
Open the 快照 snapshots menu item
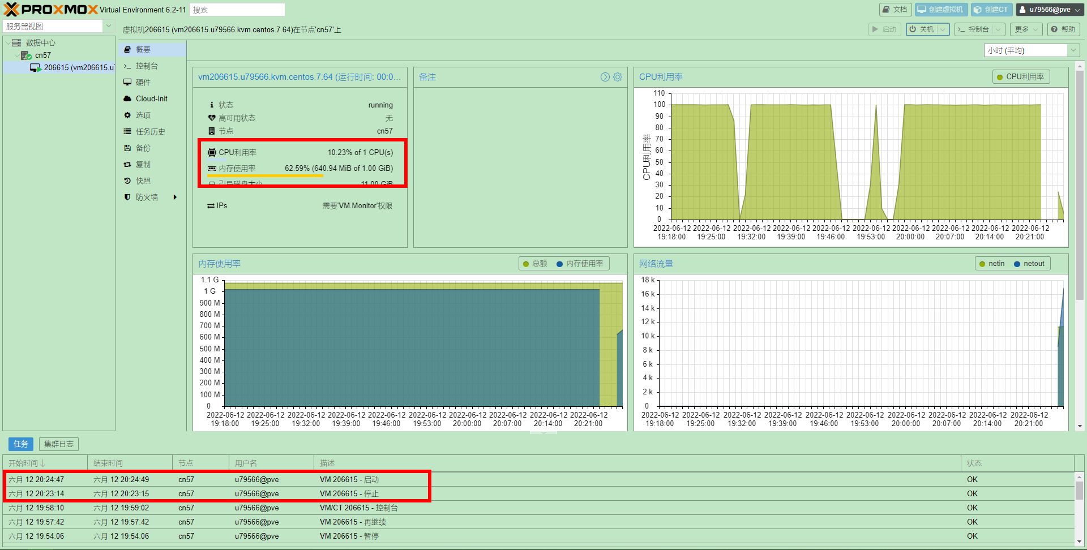coord(152,181)
